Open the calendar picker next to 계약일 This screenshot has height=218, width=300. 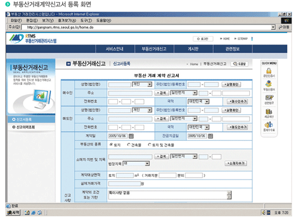pyautogui.click(x=131, y=136)
